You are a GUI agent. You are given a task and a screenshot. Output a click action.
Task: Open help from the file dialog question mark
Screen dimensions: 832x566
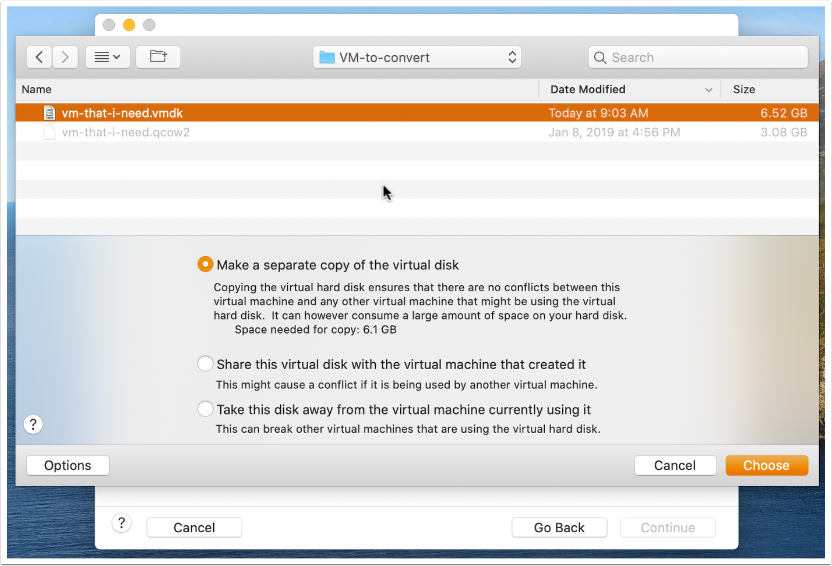(33, 424)
